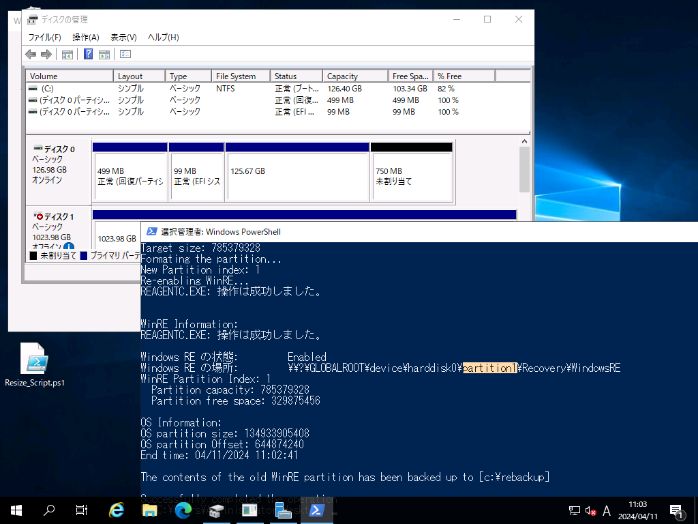The width and height of the screenshot is (698, 524).
Task: Navigate forward using the toolbar forward arrow
Action: coord(45,55)
